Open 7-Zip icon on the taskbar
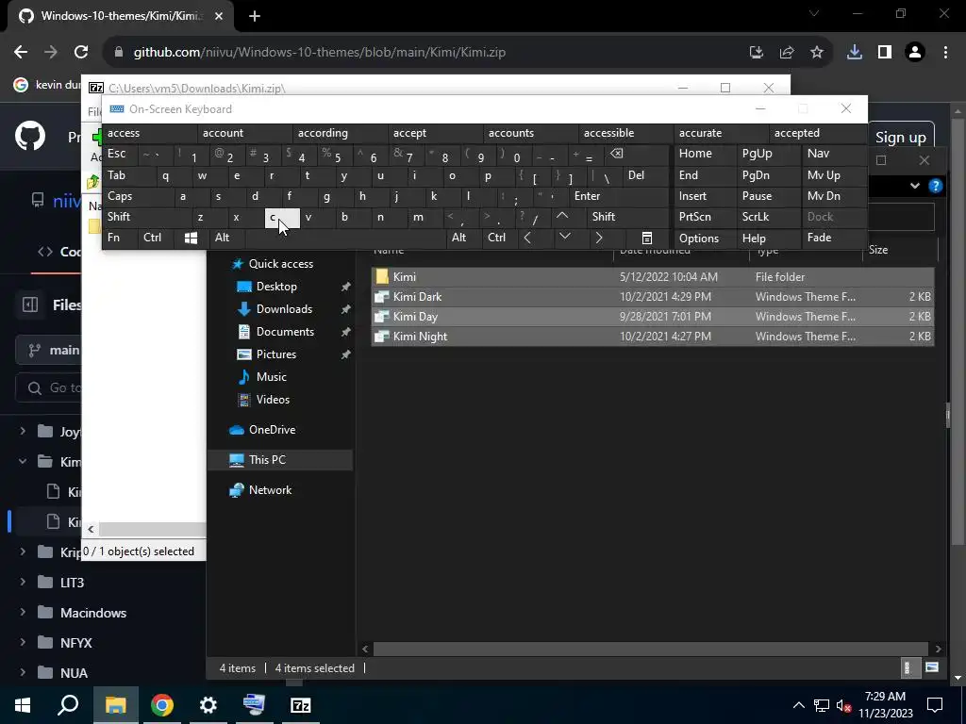This screenshot has width=966, height=724. (301, 705)
